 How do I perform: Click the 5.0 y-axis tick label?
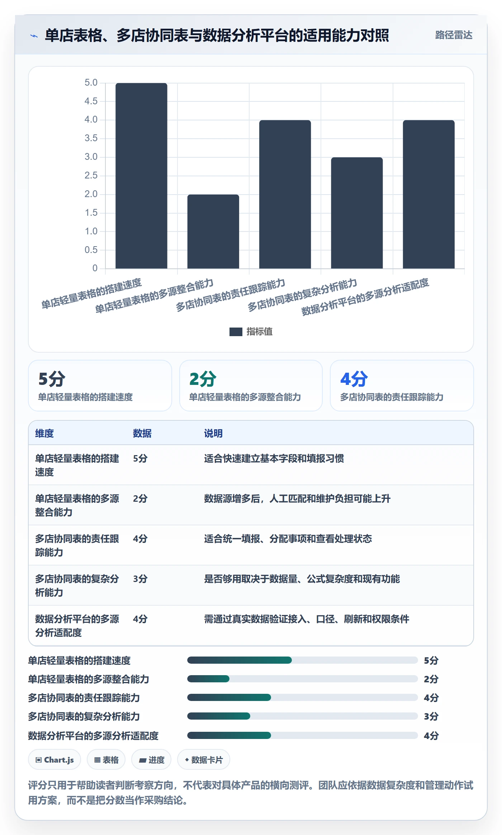[x=91, y=83]
